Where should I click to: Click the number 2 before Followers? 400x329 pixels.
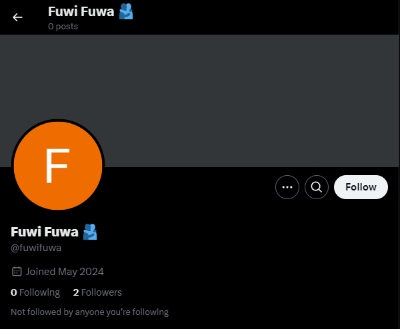pyautogui.click(x=76, y=292)
